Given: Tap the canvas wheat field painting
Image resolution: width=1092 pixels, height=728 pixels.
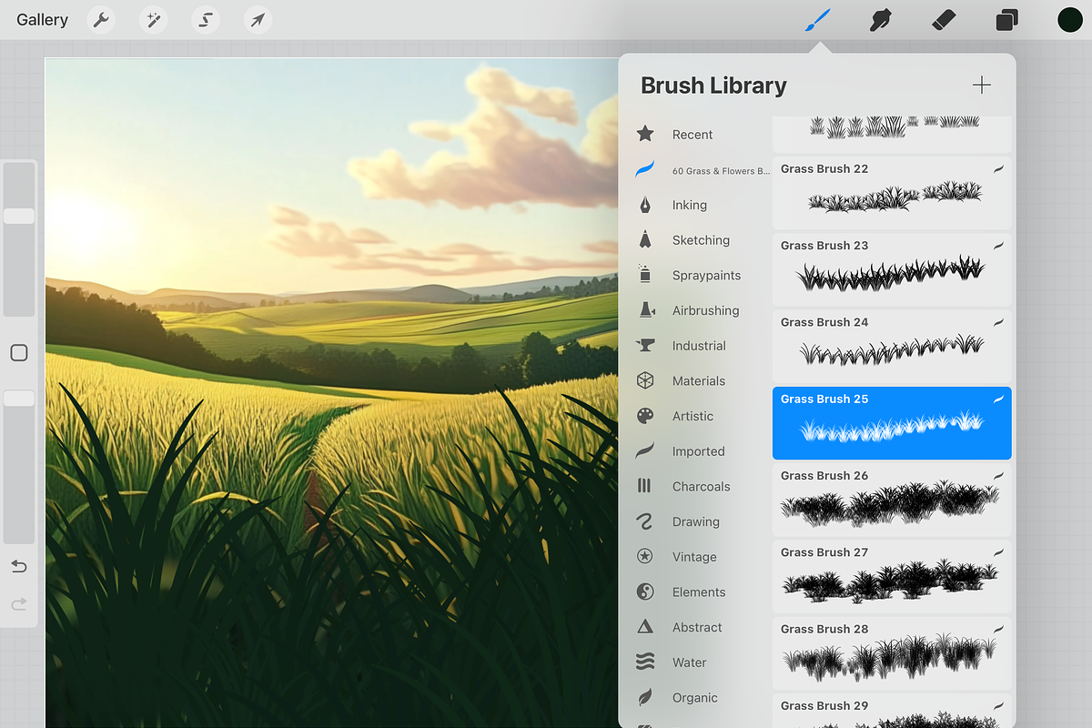Looking at the screenshot, I should [x=332, y=393].
